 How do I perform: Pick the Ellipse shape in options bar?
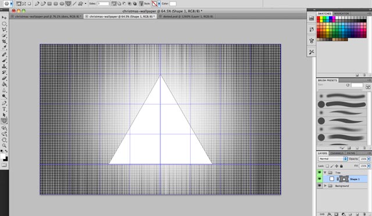62,3
